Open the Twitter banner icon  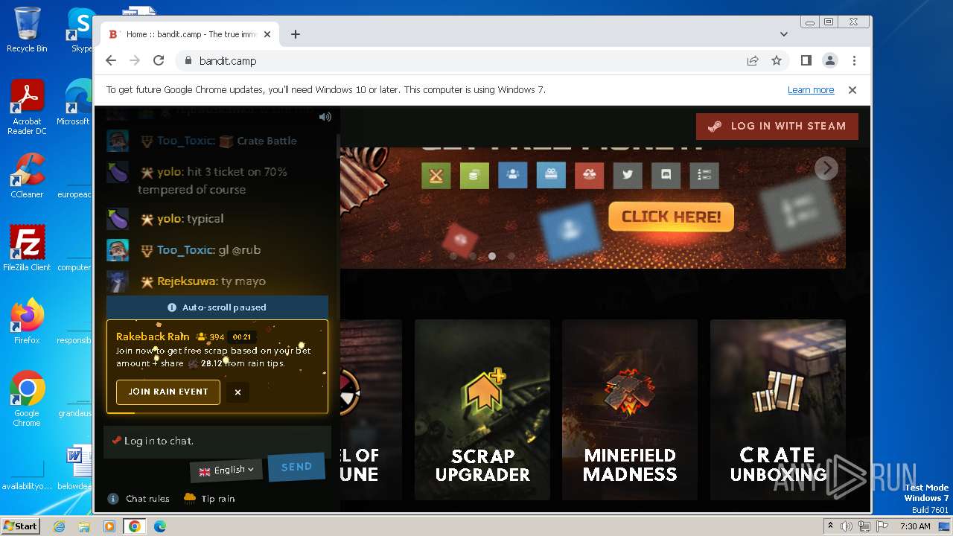(x=628, y=175)
